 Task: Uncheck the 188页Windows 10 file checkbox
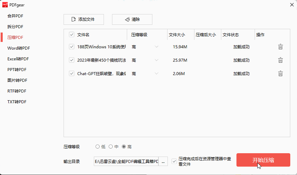[72, 47]
